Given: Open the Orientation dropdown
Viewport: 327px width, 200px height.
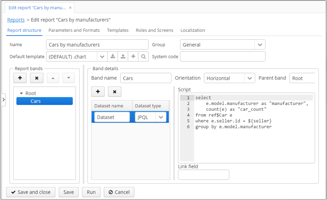Looking at the screenshot, I should [249, 78].
